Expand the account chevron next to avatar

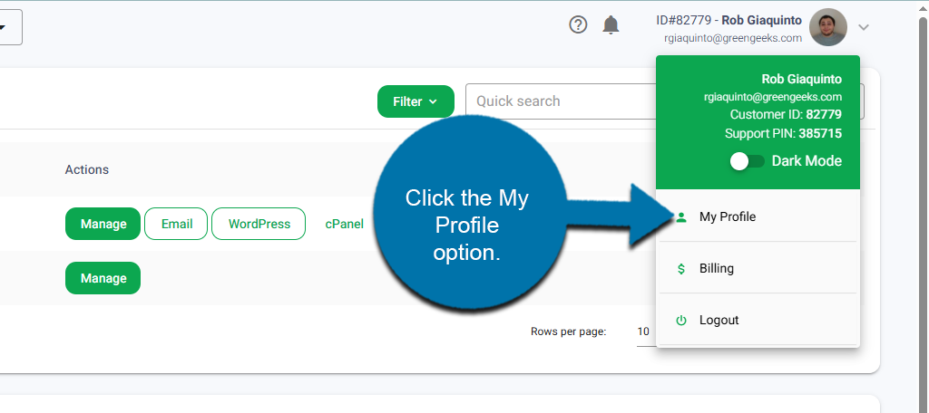(864, 27)
